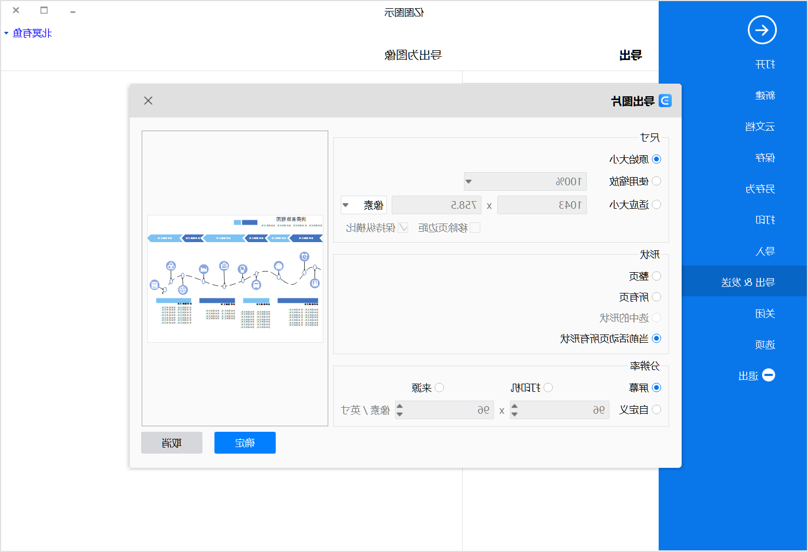Select 自定义 resolution option
The image size is (808, 552).
[656, 409]
